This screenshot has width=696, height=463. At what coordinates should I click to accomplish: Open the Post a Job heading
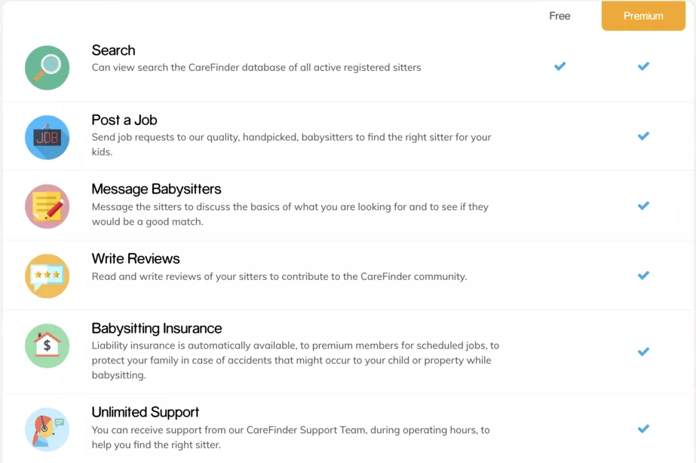click(x=124, y=120)
